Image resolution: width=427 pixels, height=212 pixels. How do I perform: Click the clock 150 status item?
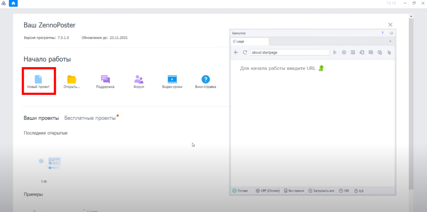tap(344, 191)
